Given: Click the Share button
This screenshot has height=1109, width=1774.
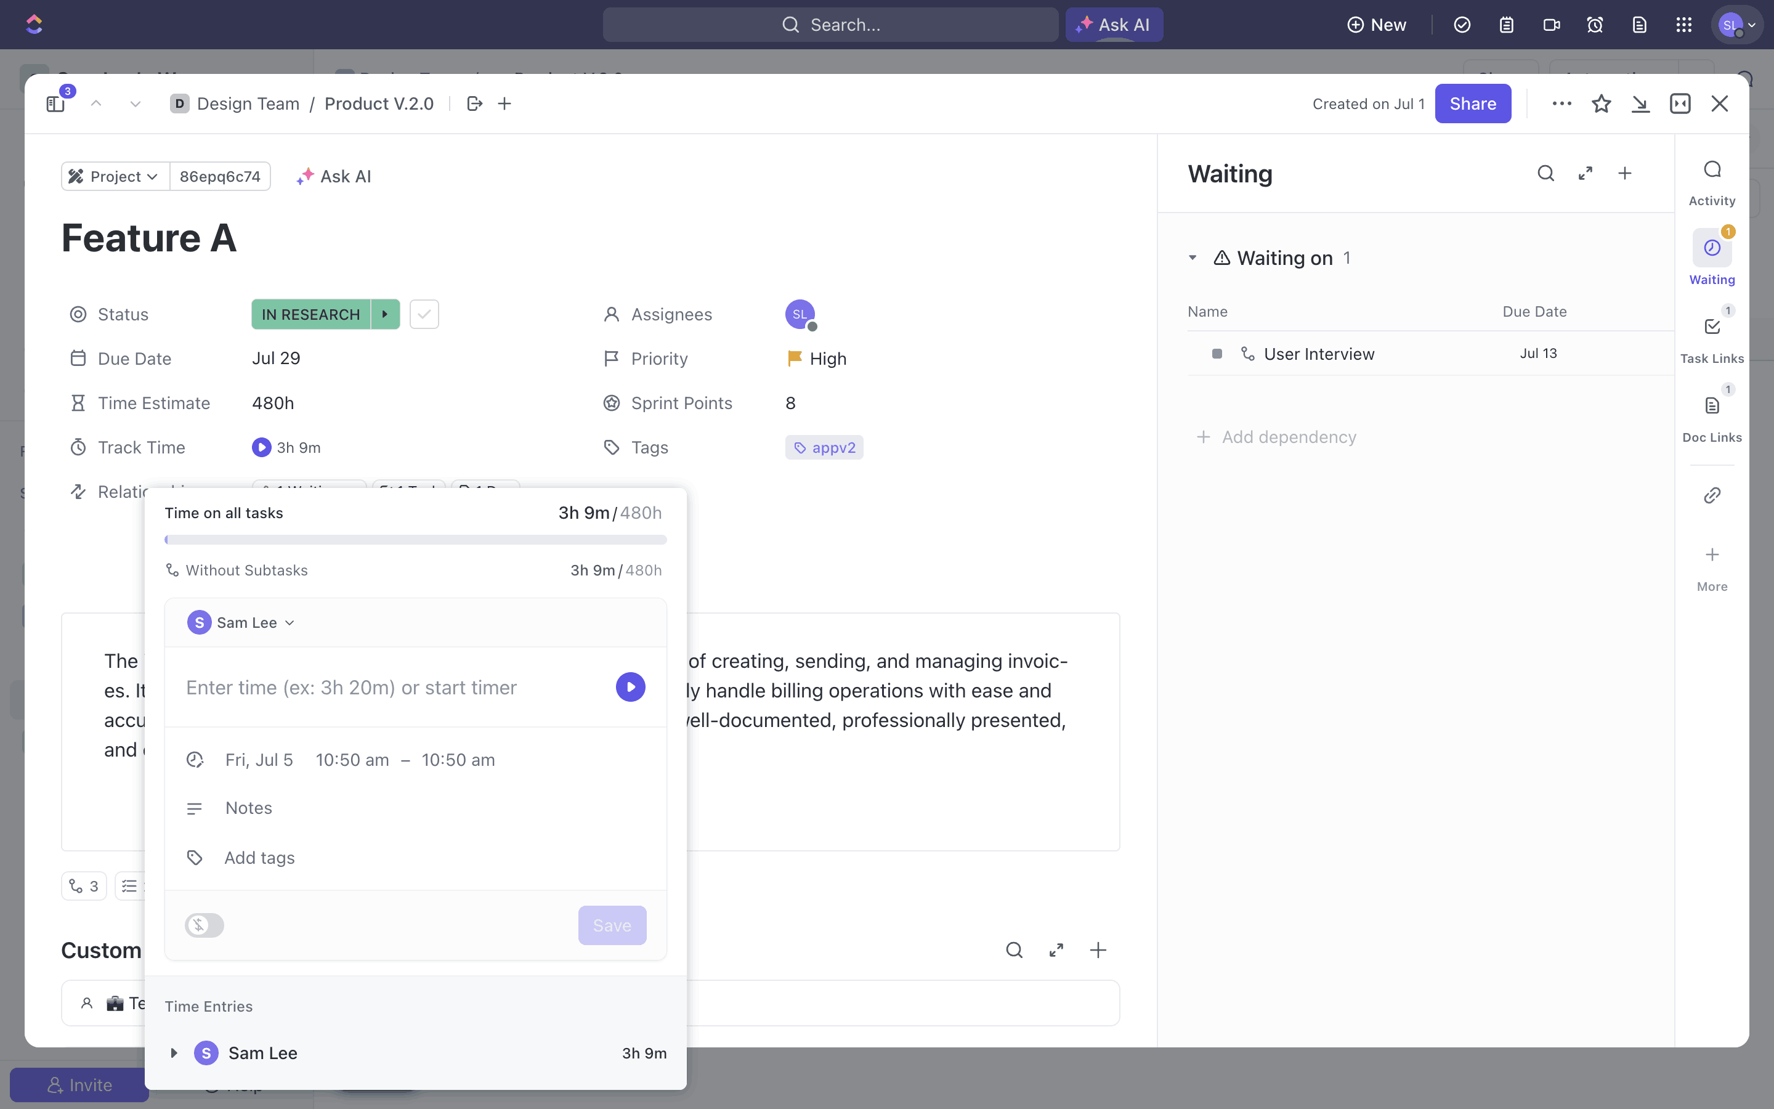Looking at the screenshot, I should (x=1472, y=104).
